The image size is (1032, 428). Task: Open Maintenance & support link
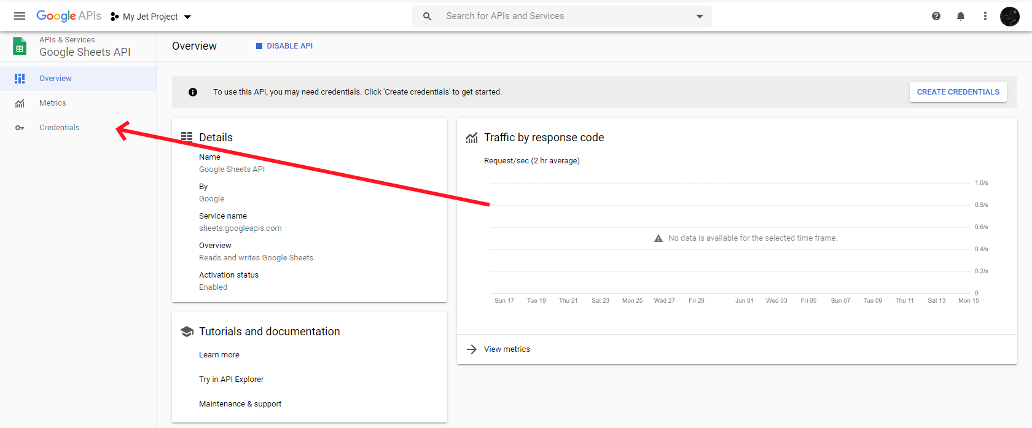pos(240,404)
